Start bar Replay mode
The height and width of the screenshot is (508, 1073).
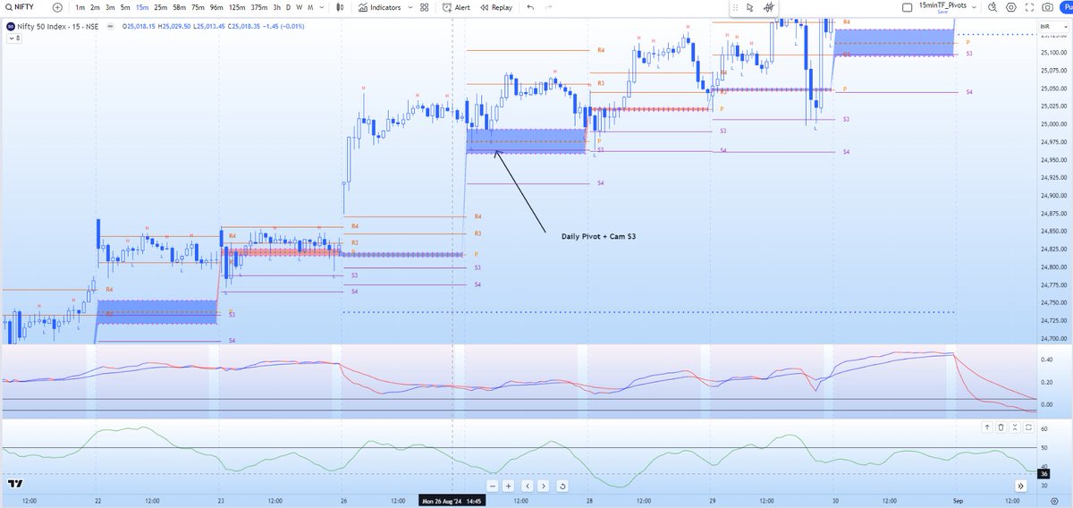click(x=496, y=7)
